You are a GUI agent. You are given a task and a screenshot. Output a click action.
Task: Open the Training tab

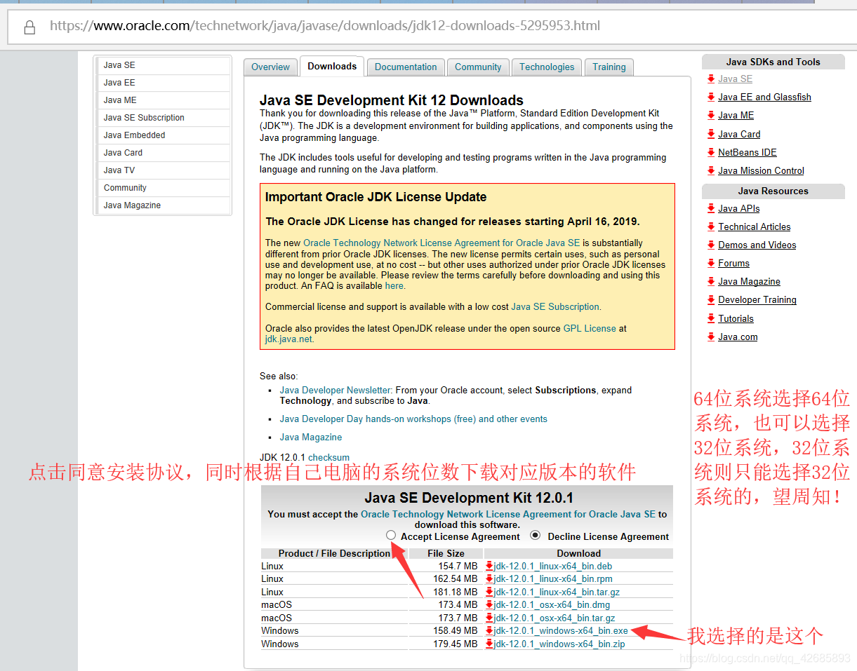(609, 67)
